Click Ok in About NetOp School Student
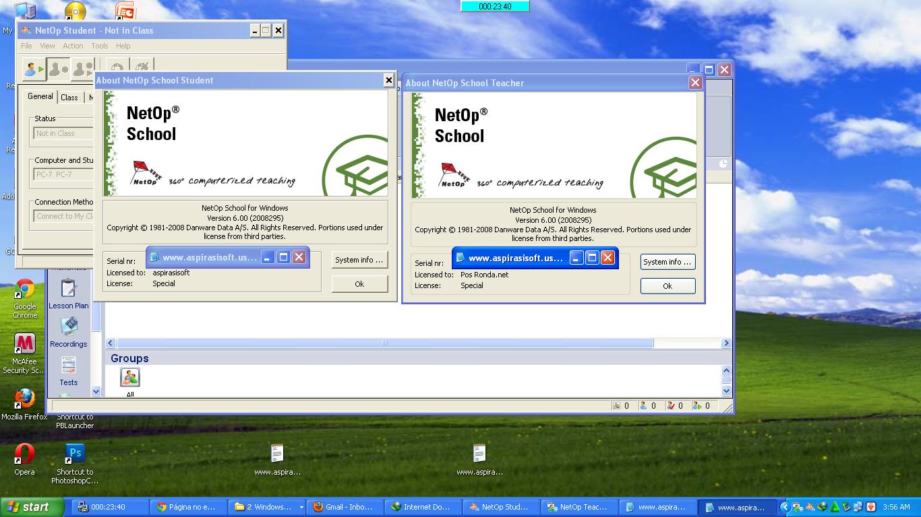The image size is (921, 517). (359, 284)
